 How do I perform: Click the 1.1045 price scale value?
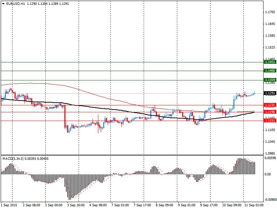point(270,142)
